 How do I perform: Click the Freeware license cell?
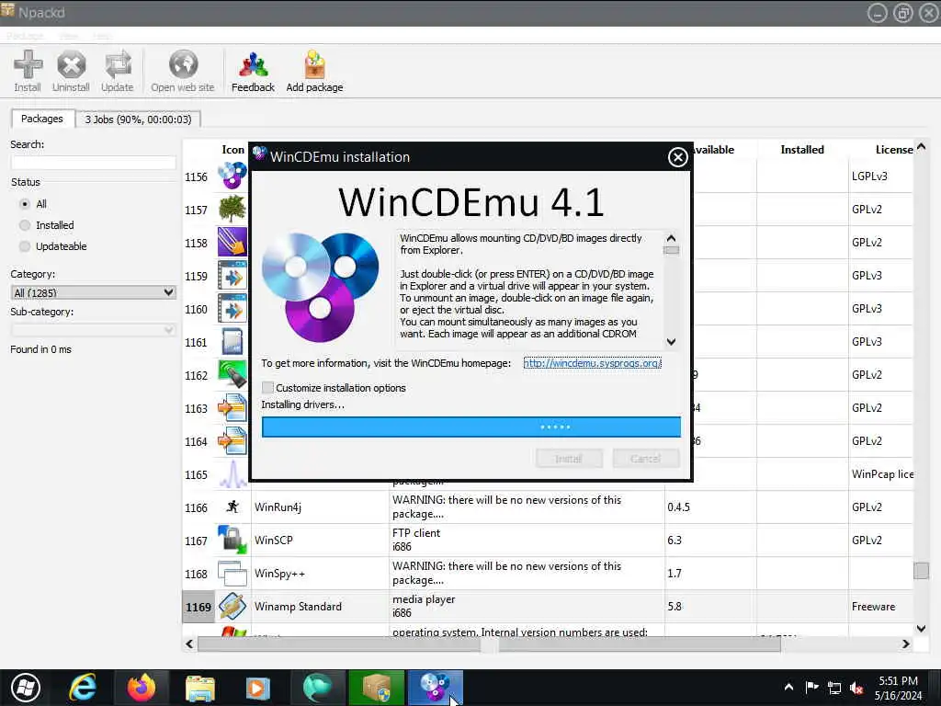point(881,607)
